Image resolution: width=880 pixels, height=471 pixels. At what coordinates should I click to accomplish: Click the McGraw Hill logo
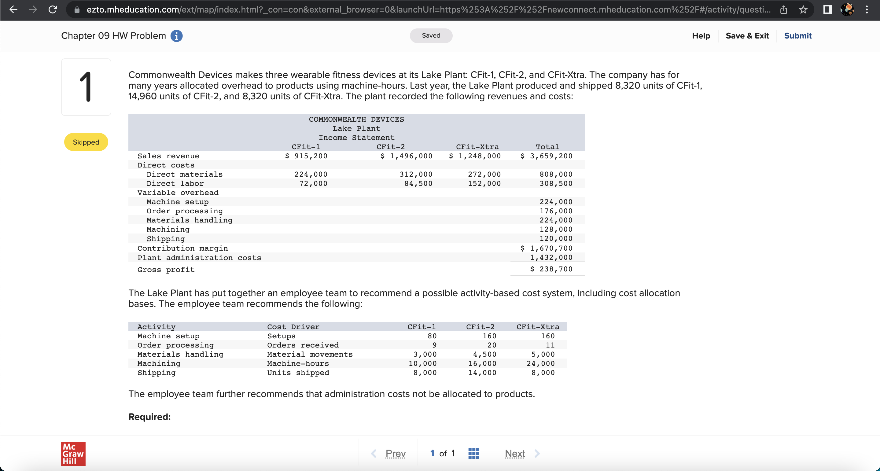(73, 454)
